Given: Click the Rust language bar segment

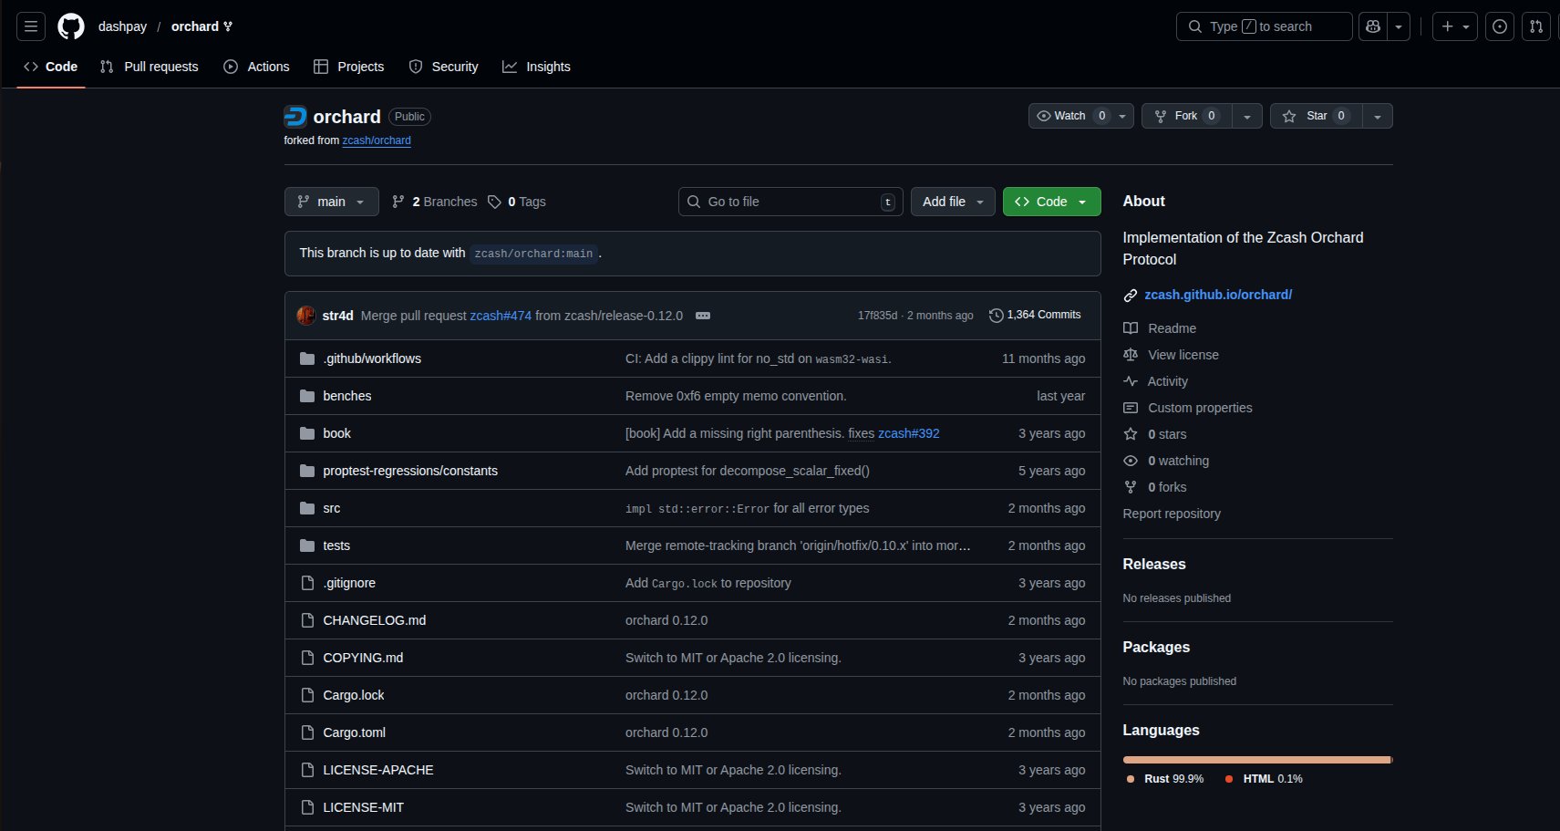Looking at the screenshot, I should pos(1255,760).
